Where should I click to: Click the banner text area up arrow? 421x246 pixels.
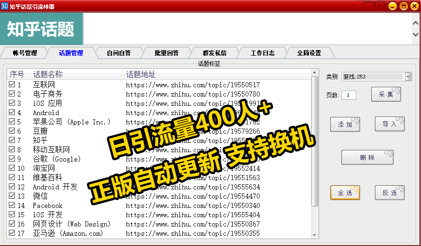(x=415, y=23)
